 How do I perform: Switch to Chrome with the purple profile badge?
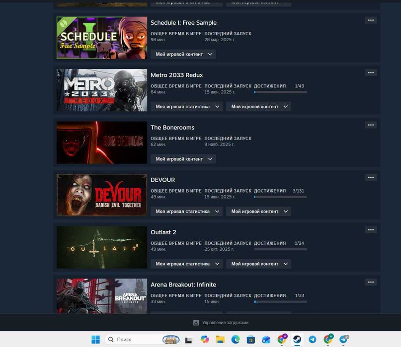click(282, 340)
